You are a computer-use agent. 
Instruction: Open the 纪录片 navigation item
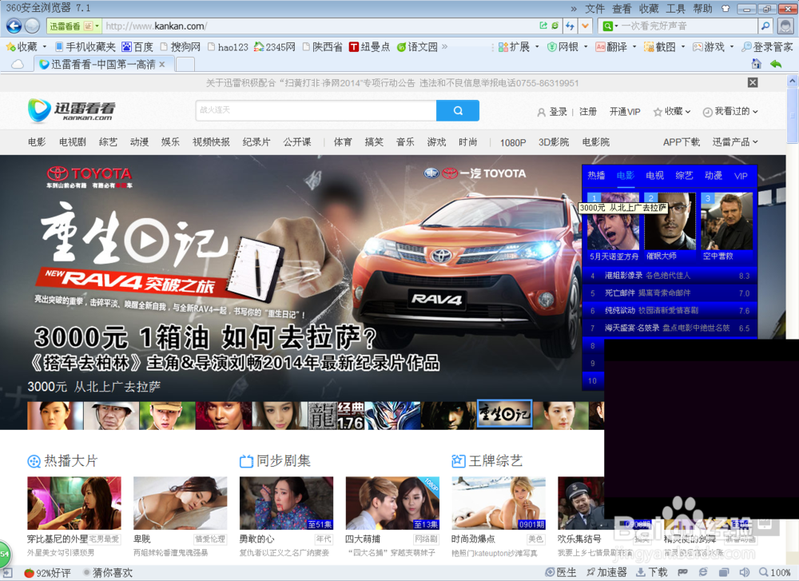[x=256, y=142]
